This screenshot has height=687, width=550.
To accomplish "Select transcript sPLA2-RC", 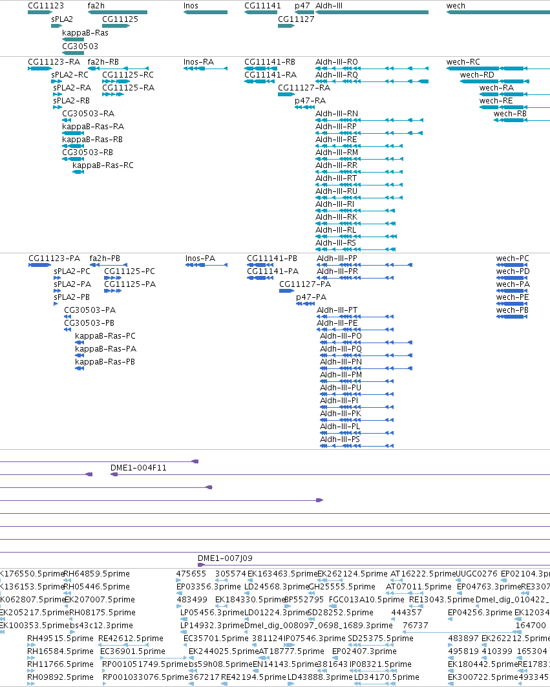I will [70, 75].
